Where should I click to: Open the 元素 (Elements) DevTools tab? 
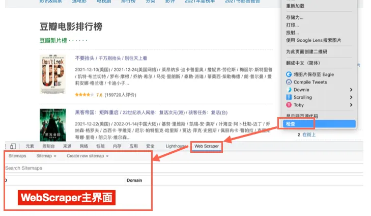[30, 146]
